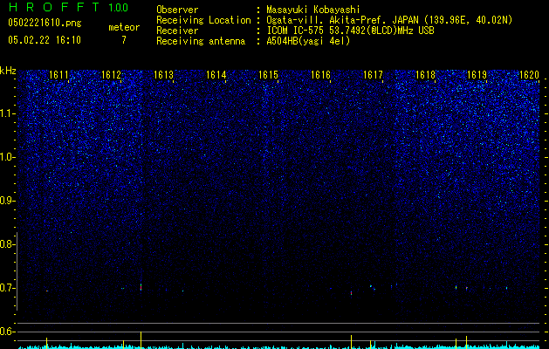
Task: Click the antenna A504HB(yagi 4el) text
Action: (308, 41)
